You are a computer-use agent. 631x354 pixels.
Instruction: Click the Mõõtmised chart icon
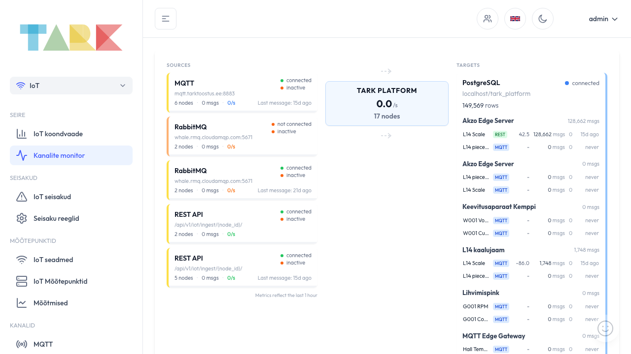[22, 303]
